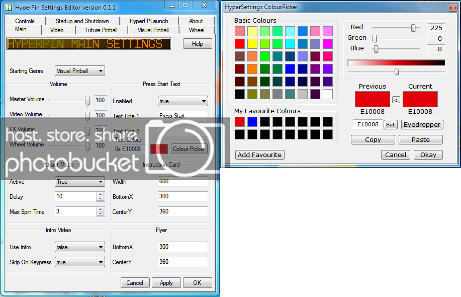461x297 pixels.
Task: Click the Flyer BottomX field
Action: (x=182, y=247)
